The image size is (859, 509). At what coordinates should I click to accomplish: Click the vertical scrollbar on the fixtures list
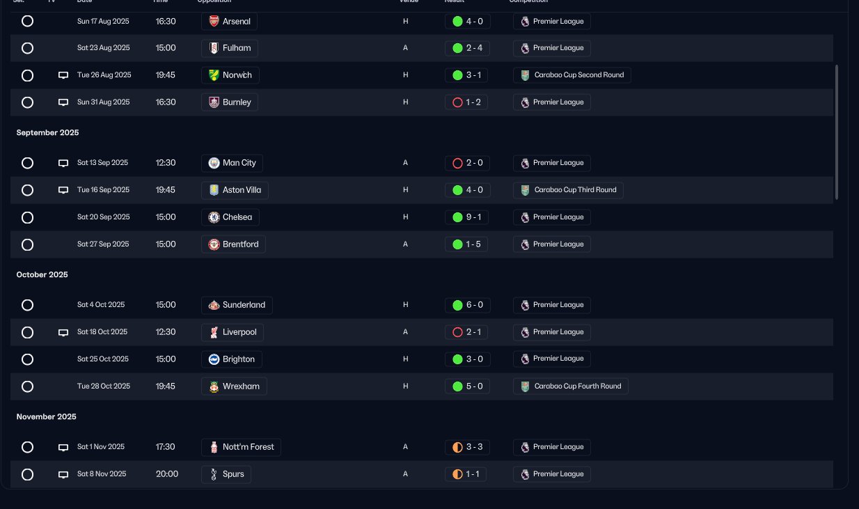[x=837, y=132]
